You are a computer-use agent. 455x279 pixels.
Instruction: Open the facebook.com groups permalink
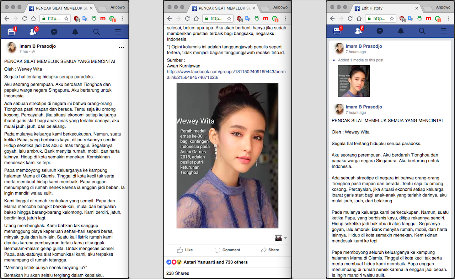pos(226,75)
